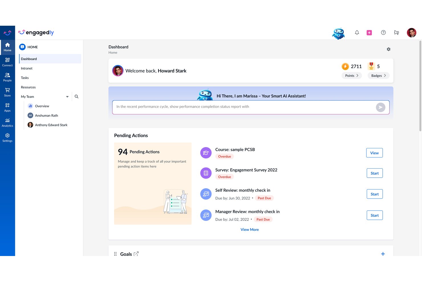The width and height of the screenshot is (422, 282).
Task: Open the Home section in left rail
Action: tap(7, 47)
